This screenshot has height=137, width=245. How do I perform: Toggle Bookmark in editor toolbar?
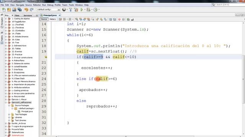[x=106, y=19]
